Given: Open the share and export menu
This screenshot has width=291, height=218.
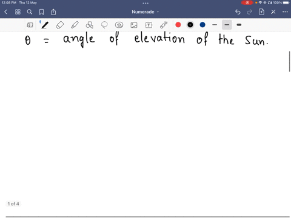Looking at the screenshot, I should point(53,12).
